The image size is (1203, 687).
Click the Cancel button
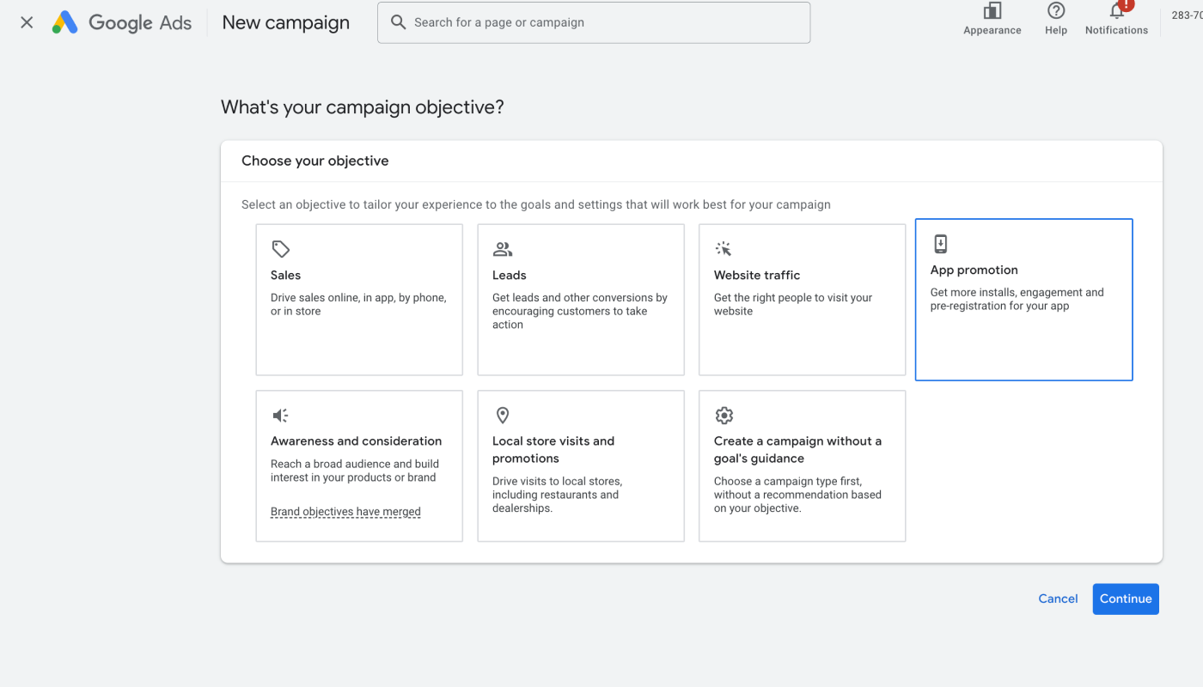pyautogui.click(x=1058, y=599)
